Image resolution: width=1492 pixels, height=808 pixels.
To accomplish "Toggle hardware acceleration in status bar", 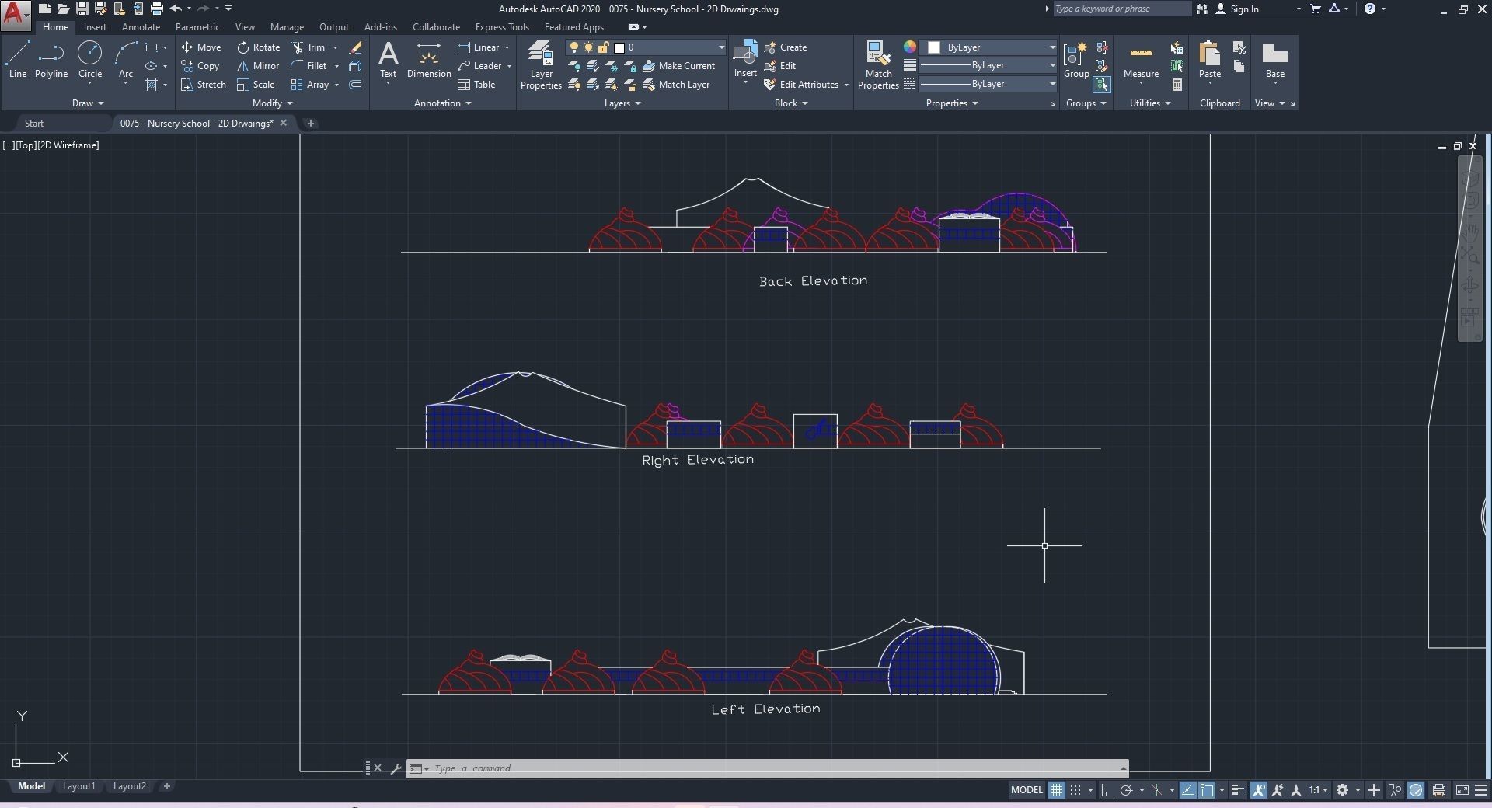I will click(1416, 790).
